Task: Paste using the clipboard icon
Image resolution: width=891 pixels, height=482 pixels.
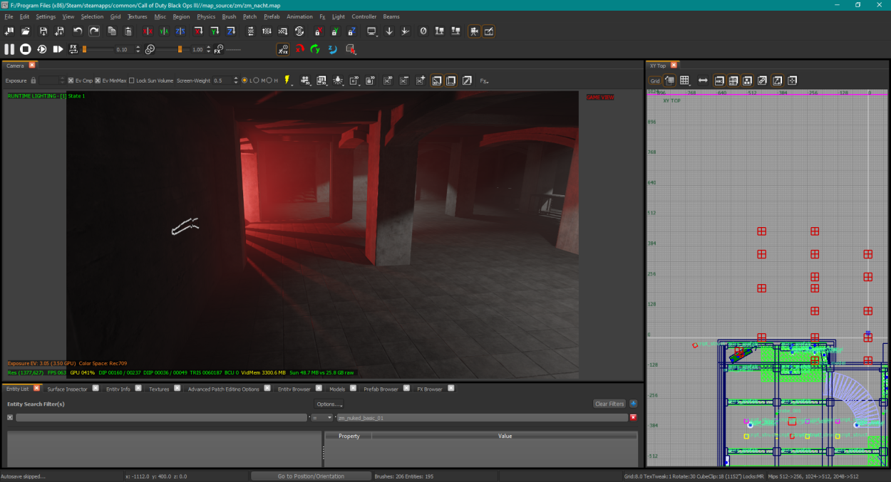Action: (128, 31)
